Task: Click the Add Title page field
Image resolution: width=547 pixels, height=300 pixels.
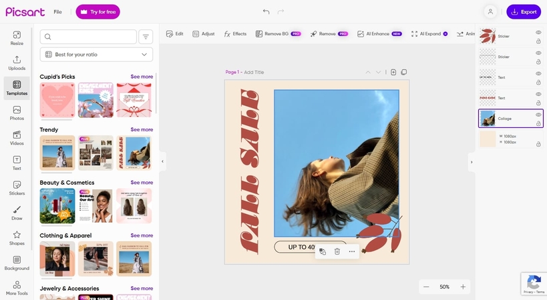Action: [254, 73]
